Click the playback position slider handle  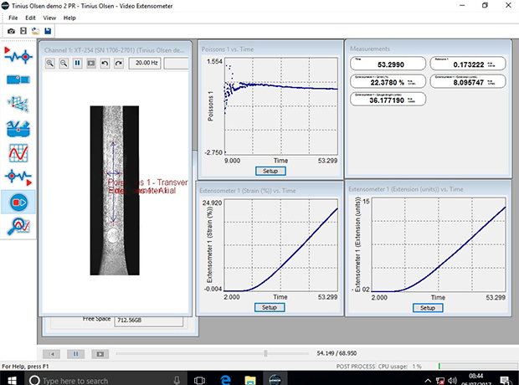[265, 354]
